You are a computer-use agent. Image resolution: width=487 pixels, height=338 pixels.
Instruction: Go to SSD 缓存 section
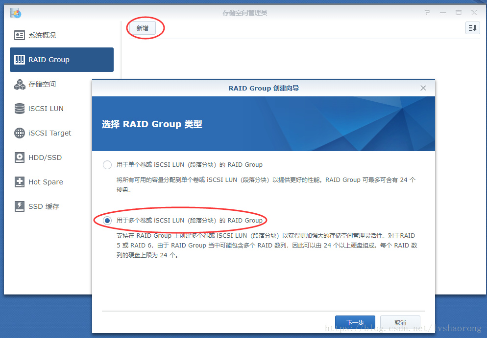click(x=51, y=206)
